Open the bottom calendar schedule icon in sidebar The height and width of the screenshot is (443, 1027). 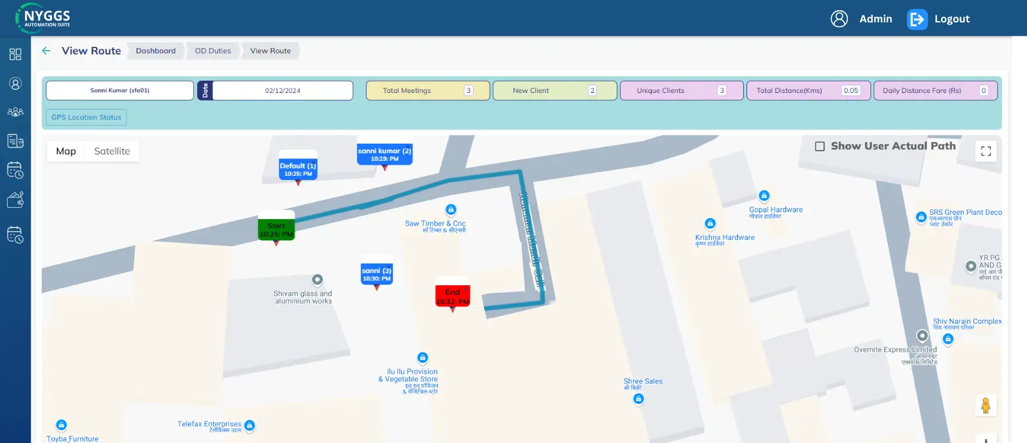[15, 235]
